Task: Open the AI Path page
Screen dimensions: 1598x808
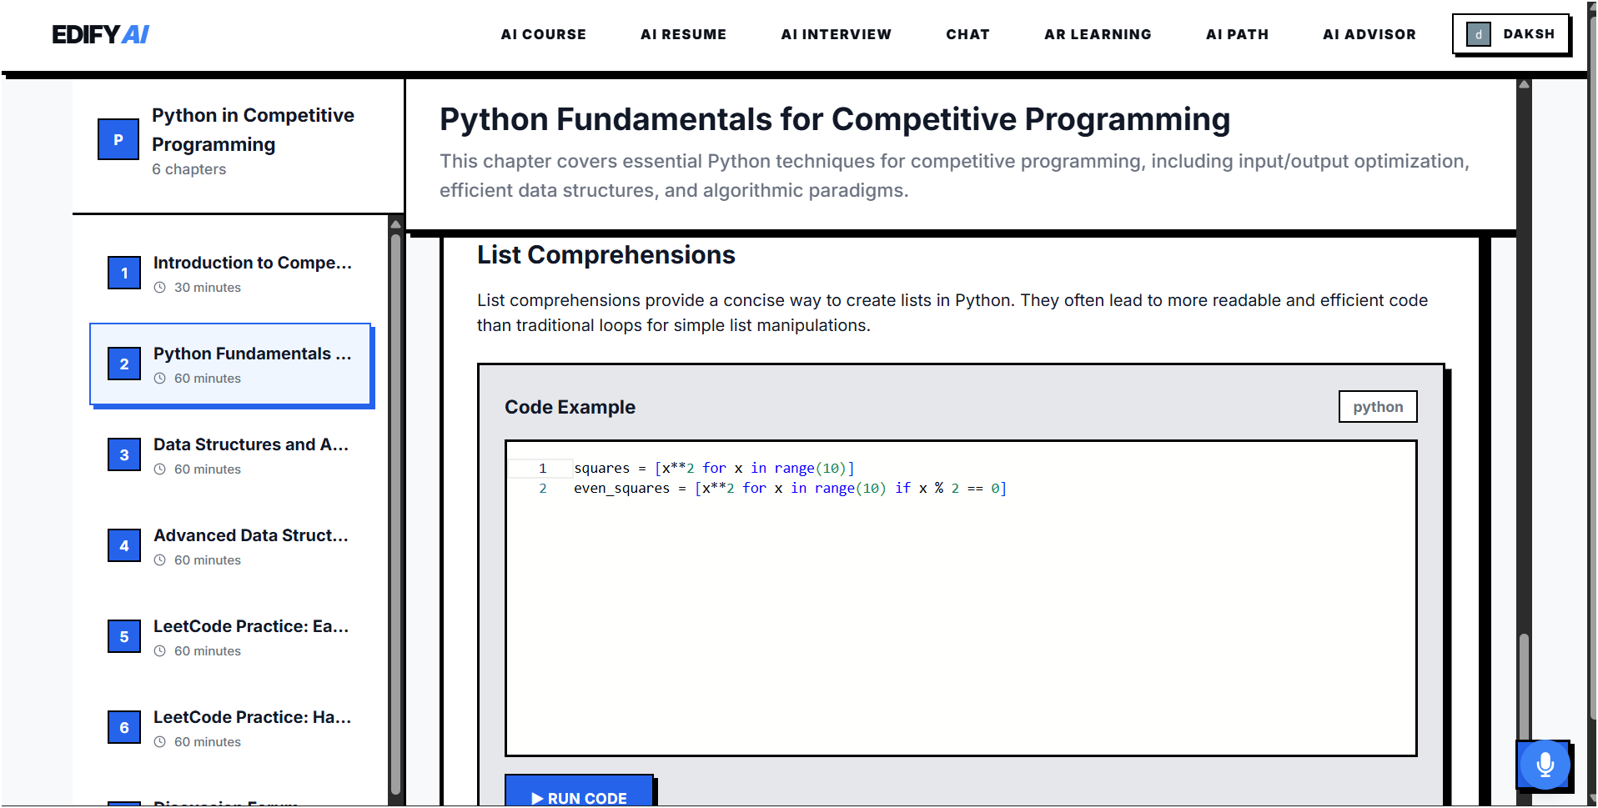Action: 1237,34
